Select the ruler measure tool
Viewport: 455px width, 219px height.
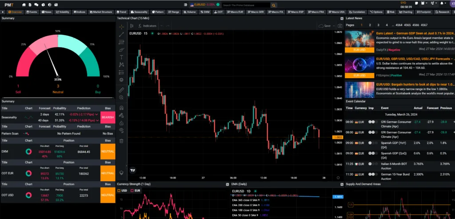[121, 90]
